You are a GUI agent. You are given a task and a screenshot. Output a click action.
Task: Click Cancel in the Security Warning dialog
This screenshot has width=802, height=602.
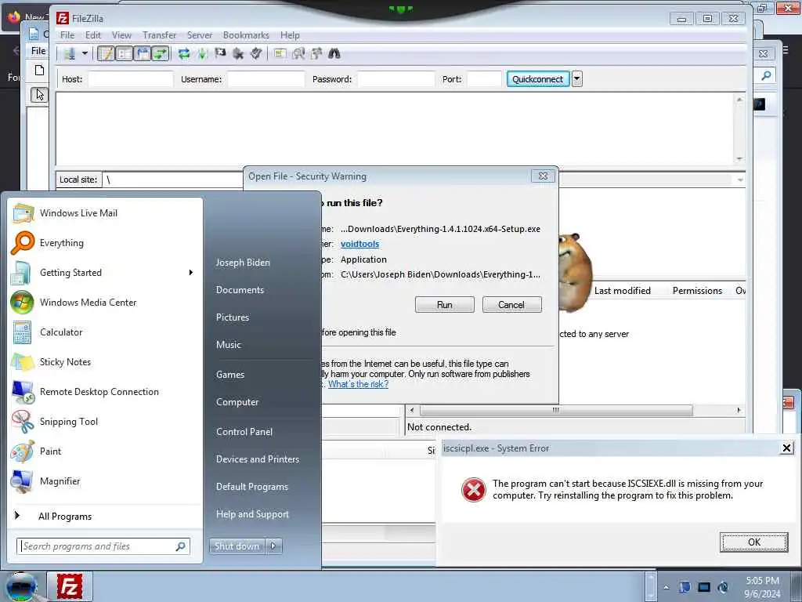coord(511,305)
